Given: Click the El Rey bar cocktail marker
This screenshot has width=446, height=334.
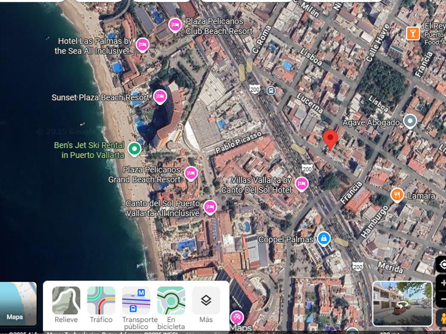Looking at the screenshot, I should click(x=413, y=33).
